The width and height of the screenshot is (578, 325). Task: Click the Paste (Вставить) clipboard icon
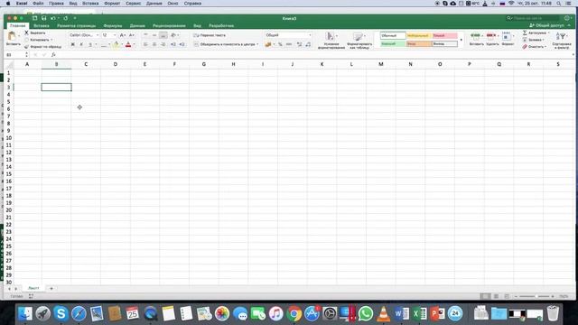(x=12, y=36)
